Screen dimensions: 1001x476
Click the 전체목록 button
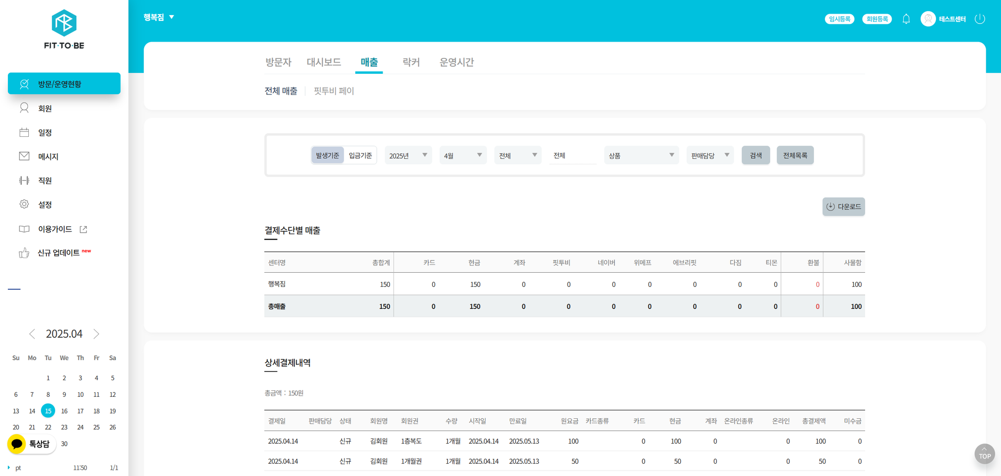(795, 155)
